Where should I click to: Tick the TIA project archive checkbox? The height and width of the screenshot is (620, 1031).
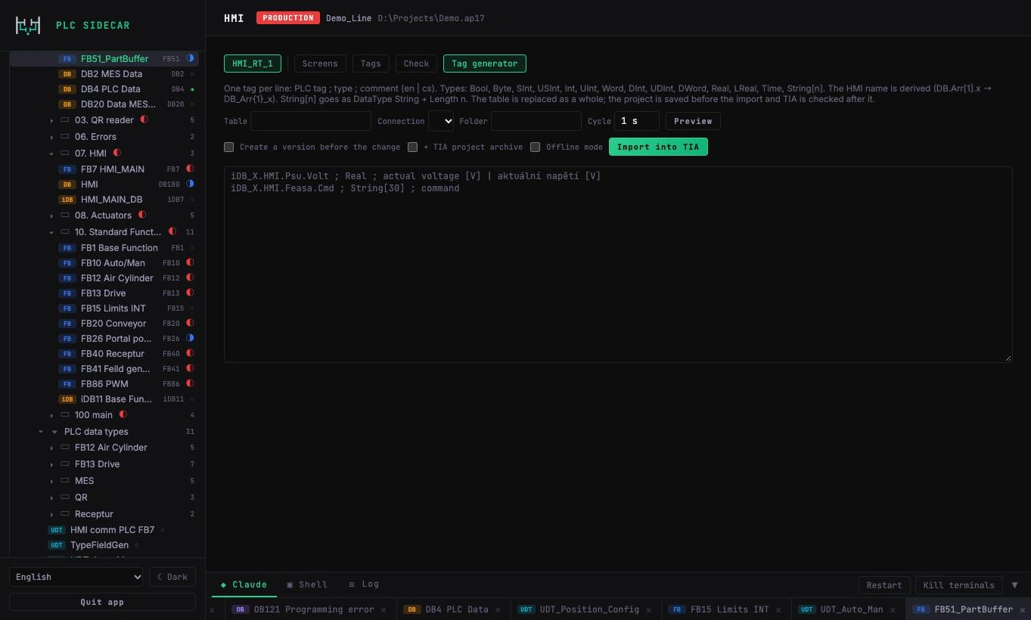click(x=413, y=147)
